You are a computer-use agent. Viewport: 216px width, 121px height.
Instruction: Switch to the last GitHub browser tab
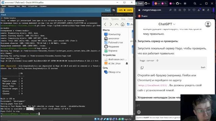[179, 3]
